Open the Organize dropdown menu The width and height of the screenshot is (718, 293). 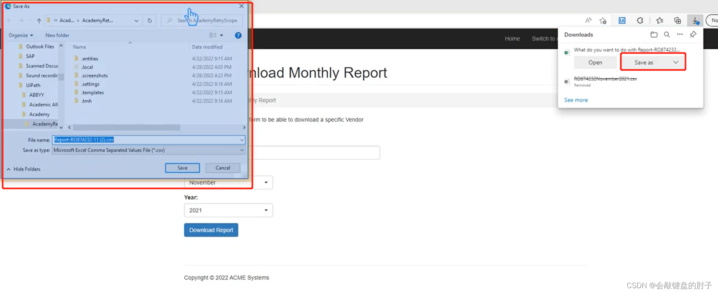(x=21, y=35)
